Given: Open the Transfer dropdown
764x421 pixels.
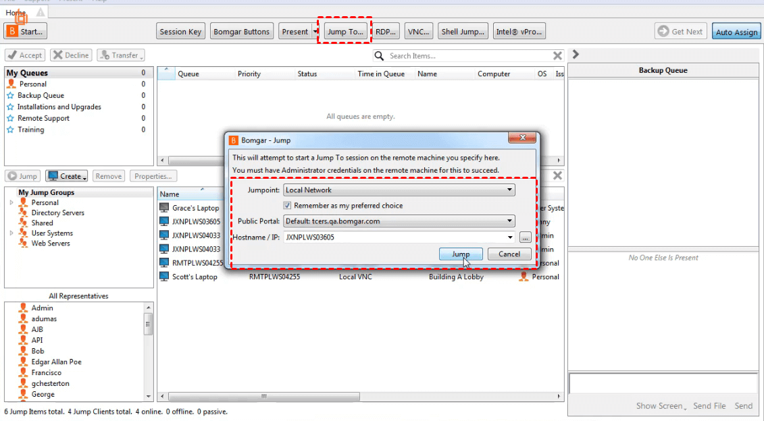Looking at the screenshot, I should 121,55.
